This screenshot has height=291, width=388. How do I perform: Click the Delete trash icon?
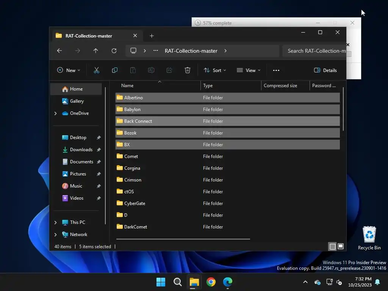click(188, 70)
